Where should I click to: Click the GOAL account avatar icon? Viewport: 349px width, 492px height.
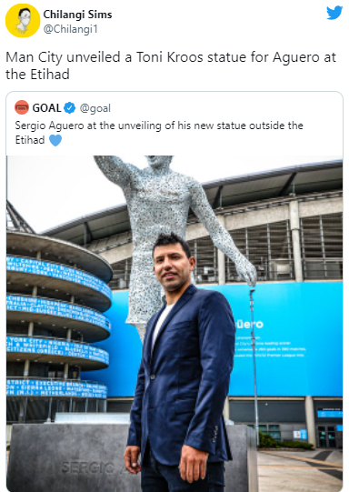[x=22, y=107]
